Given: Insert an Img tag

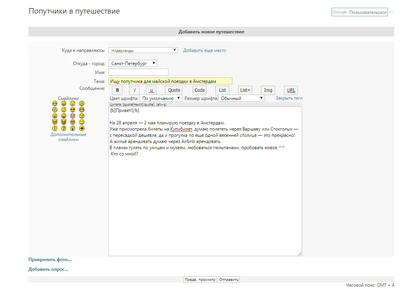Looking at the screenshot, I should click(x=268, y=90).
